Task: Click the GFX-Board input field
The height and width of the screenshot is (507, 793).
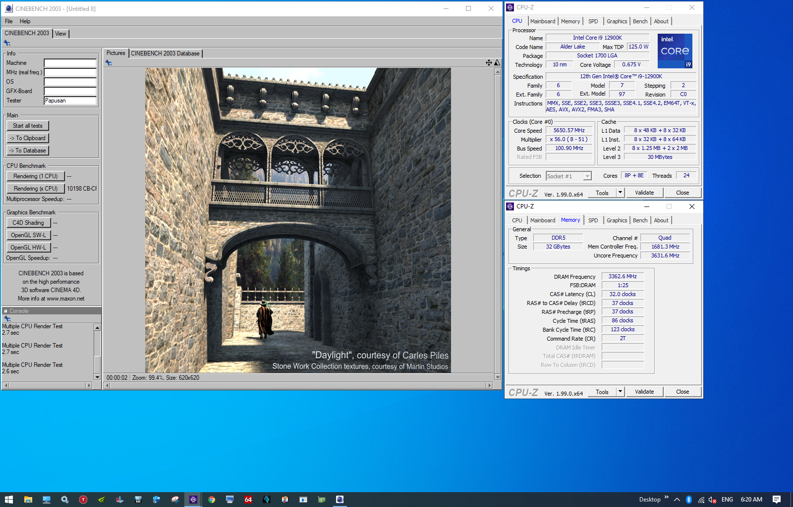Action: coord(70,91)
